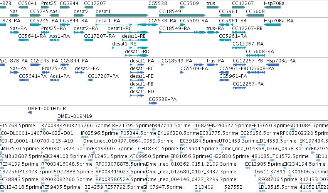Select the DME1-019N19 BAC label
Viewport: 328px width, 193px height.
[x=75, y=116]
